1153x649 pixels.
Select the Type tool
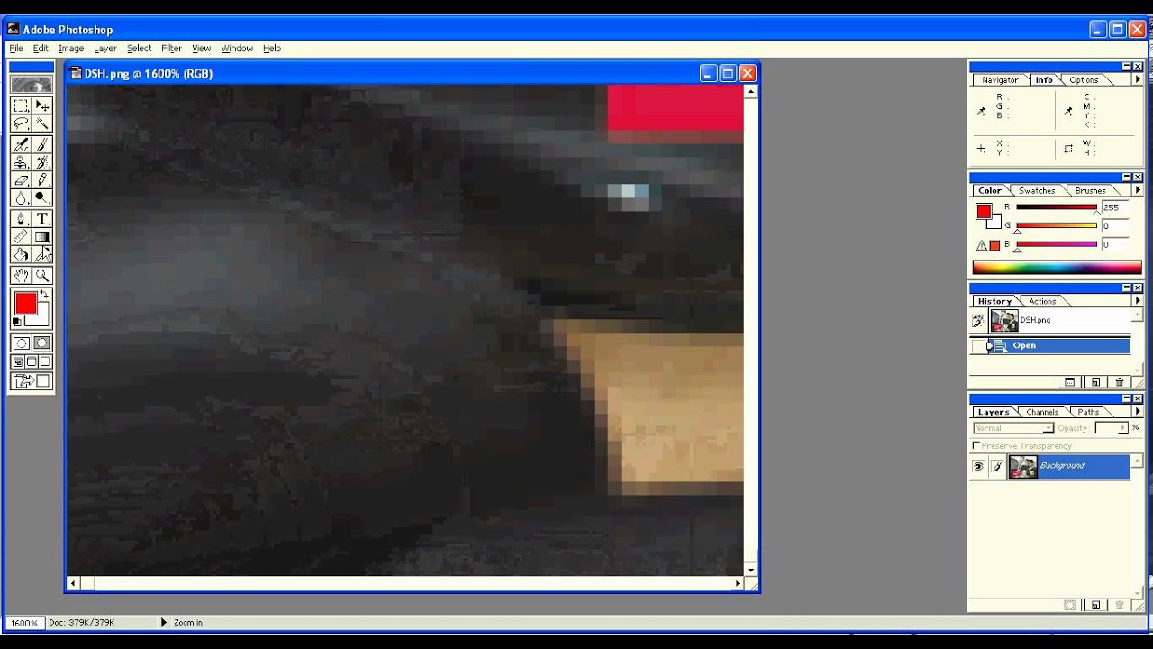click(x=42, y=218)
